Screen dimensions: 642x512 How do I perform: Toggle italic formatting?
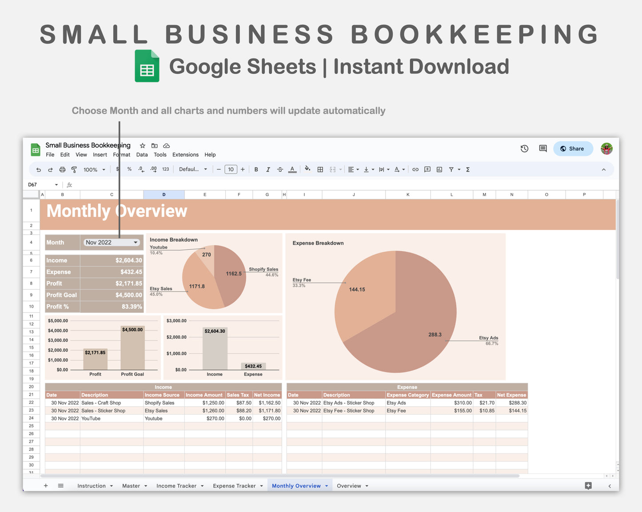268,169
